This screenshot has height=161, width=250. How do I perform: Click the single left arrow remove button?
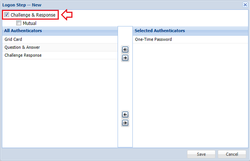125,115
